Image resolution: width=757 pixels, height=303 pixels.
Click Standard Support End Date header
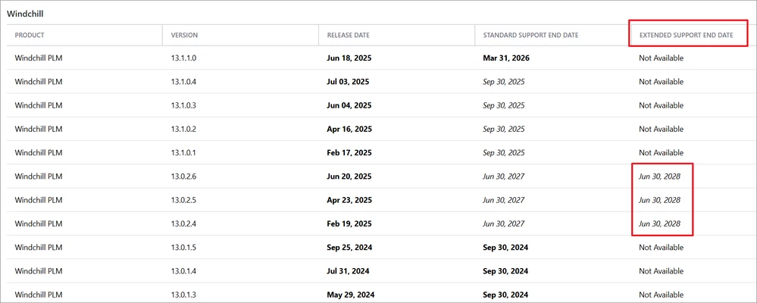[x=532, y=35]
